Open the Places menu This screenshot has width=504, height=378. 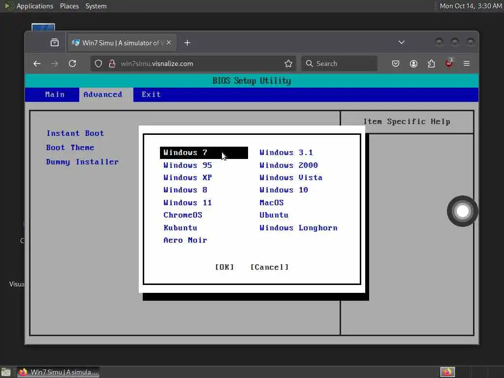click(x=69, y=6)
